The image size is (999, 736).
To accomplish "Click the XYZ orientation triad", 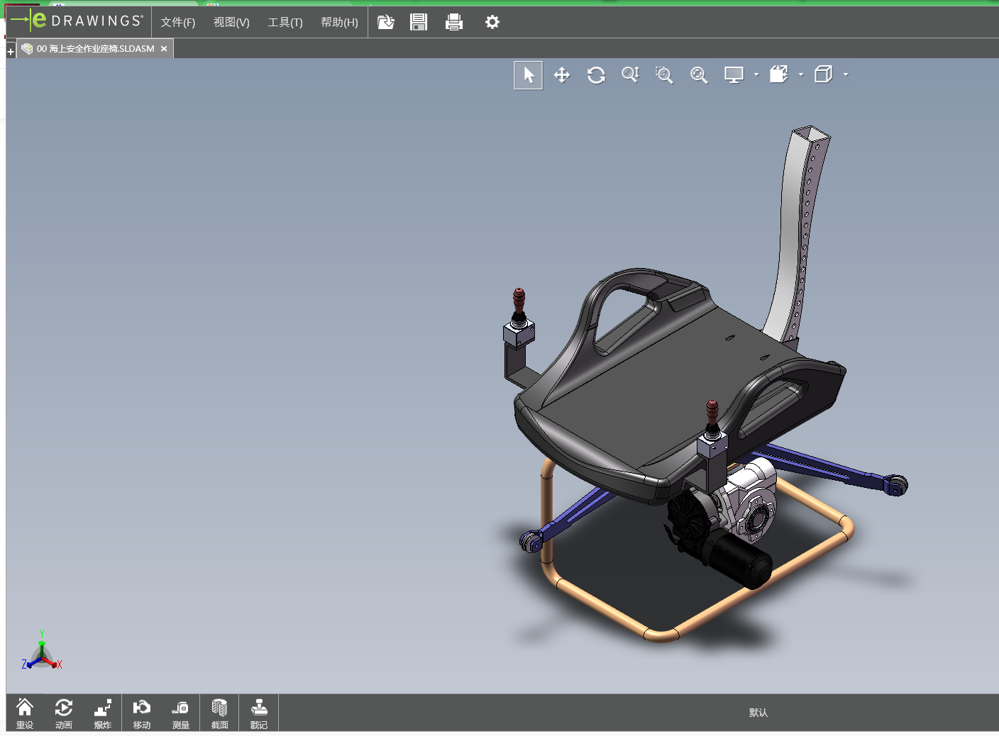I will click(x=42, y=654).
